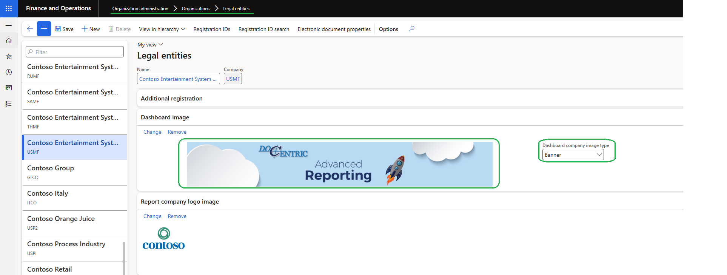Expand the Additional registration section
727x275 pixels.
tap(410, 98)
